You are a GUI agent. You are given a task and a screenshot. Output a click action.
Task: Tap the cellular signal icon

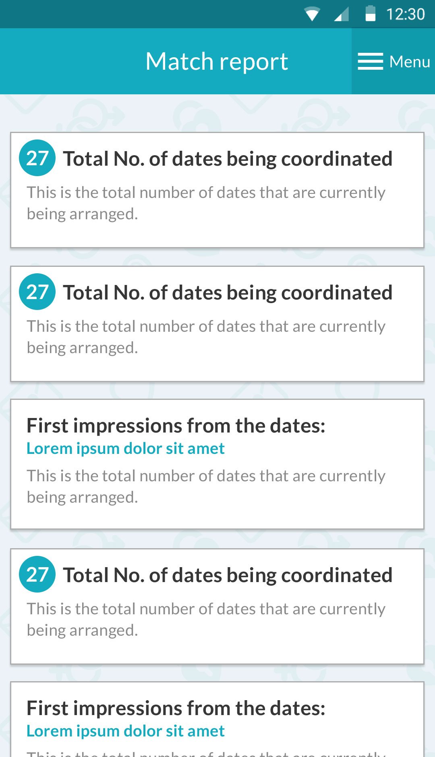click(342, 14)
